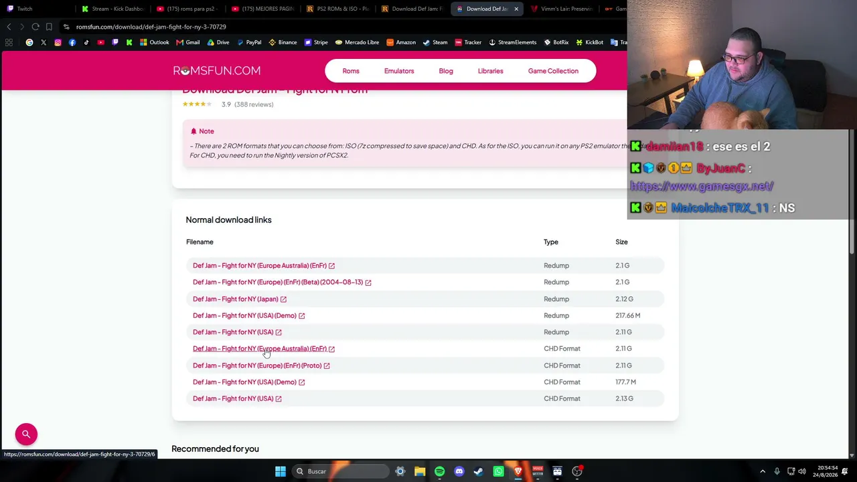
Task: Open the Game Collection menu item
Action: pyautogui.click(x=553, y=71)
